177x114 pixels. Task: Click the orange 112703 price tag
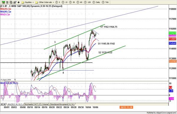pyautogui.click(x=173, y=61)
